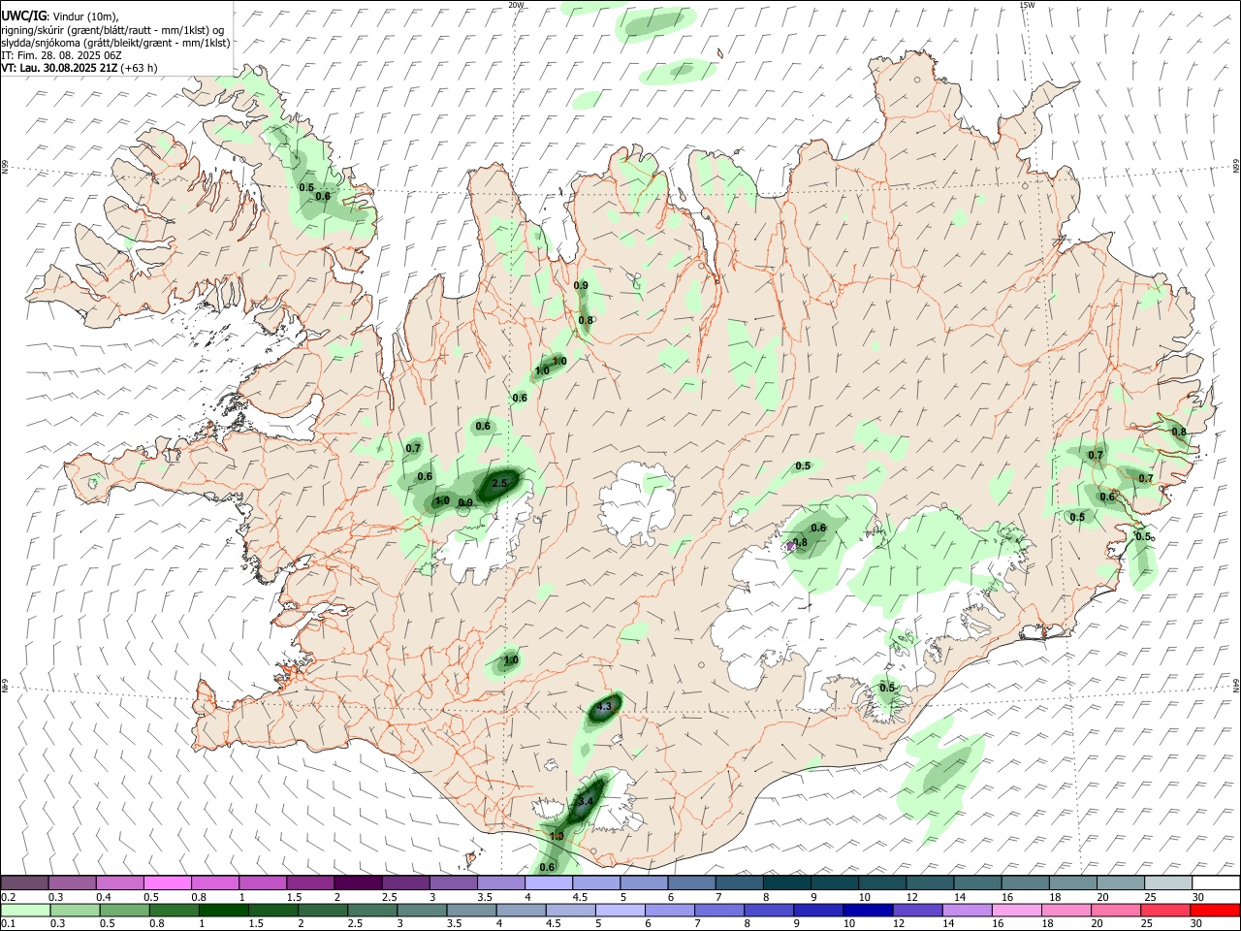Click the 4.3 precipitation value on the map
This screenshot has width=1241, height=931.
click(x=604, y=707)
